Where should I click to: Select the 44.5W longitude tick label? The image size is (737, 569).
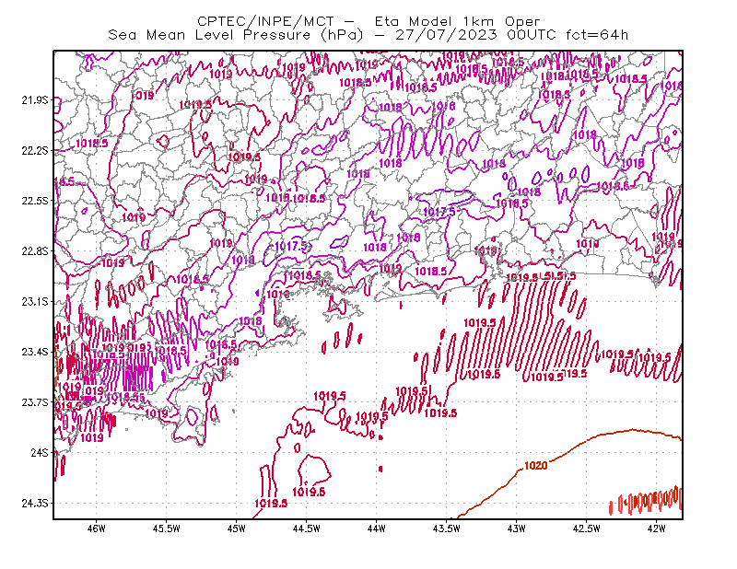[306, 528]
